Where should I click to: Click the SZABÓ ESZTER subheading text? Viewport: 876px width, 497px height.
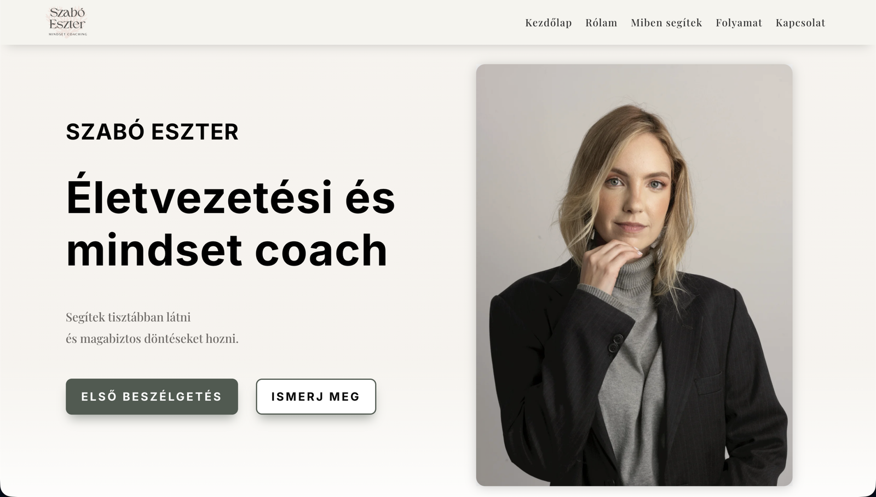[x=152, y=132]
